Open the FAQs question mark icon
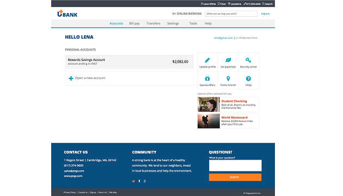Viewport: 343px width, 196px height. [x=248, y=78]
